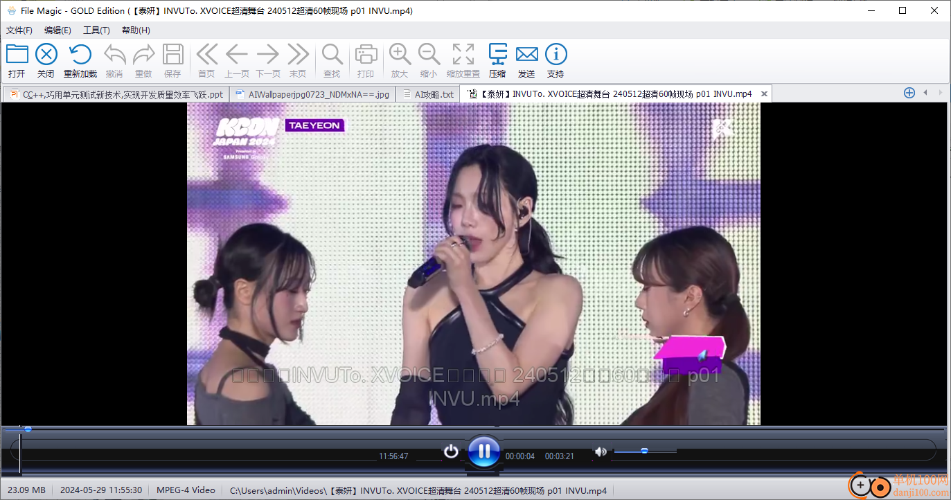Click the Print (打印) icon
The width and height of the screenshot is (951, 500).
(366, 55)
